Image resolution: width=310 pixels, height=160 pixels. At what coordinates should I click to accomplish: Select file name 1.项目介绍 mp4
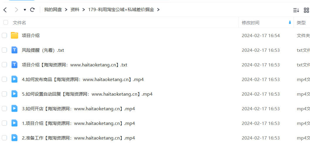pyautogui.click(x=78, y=123)
